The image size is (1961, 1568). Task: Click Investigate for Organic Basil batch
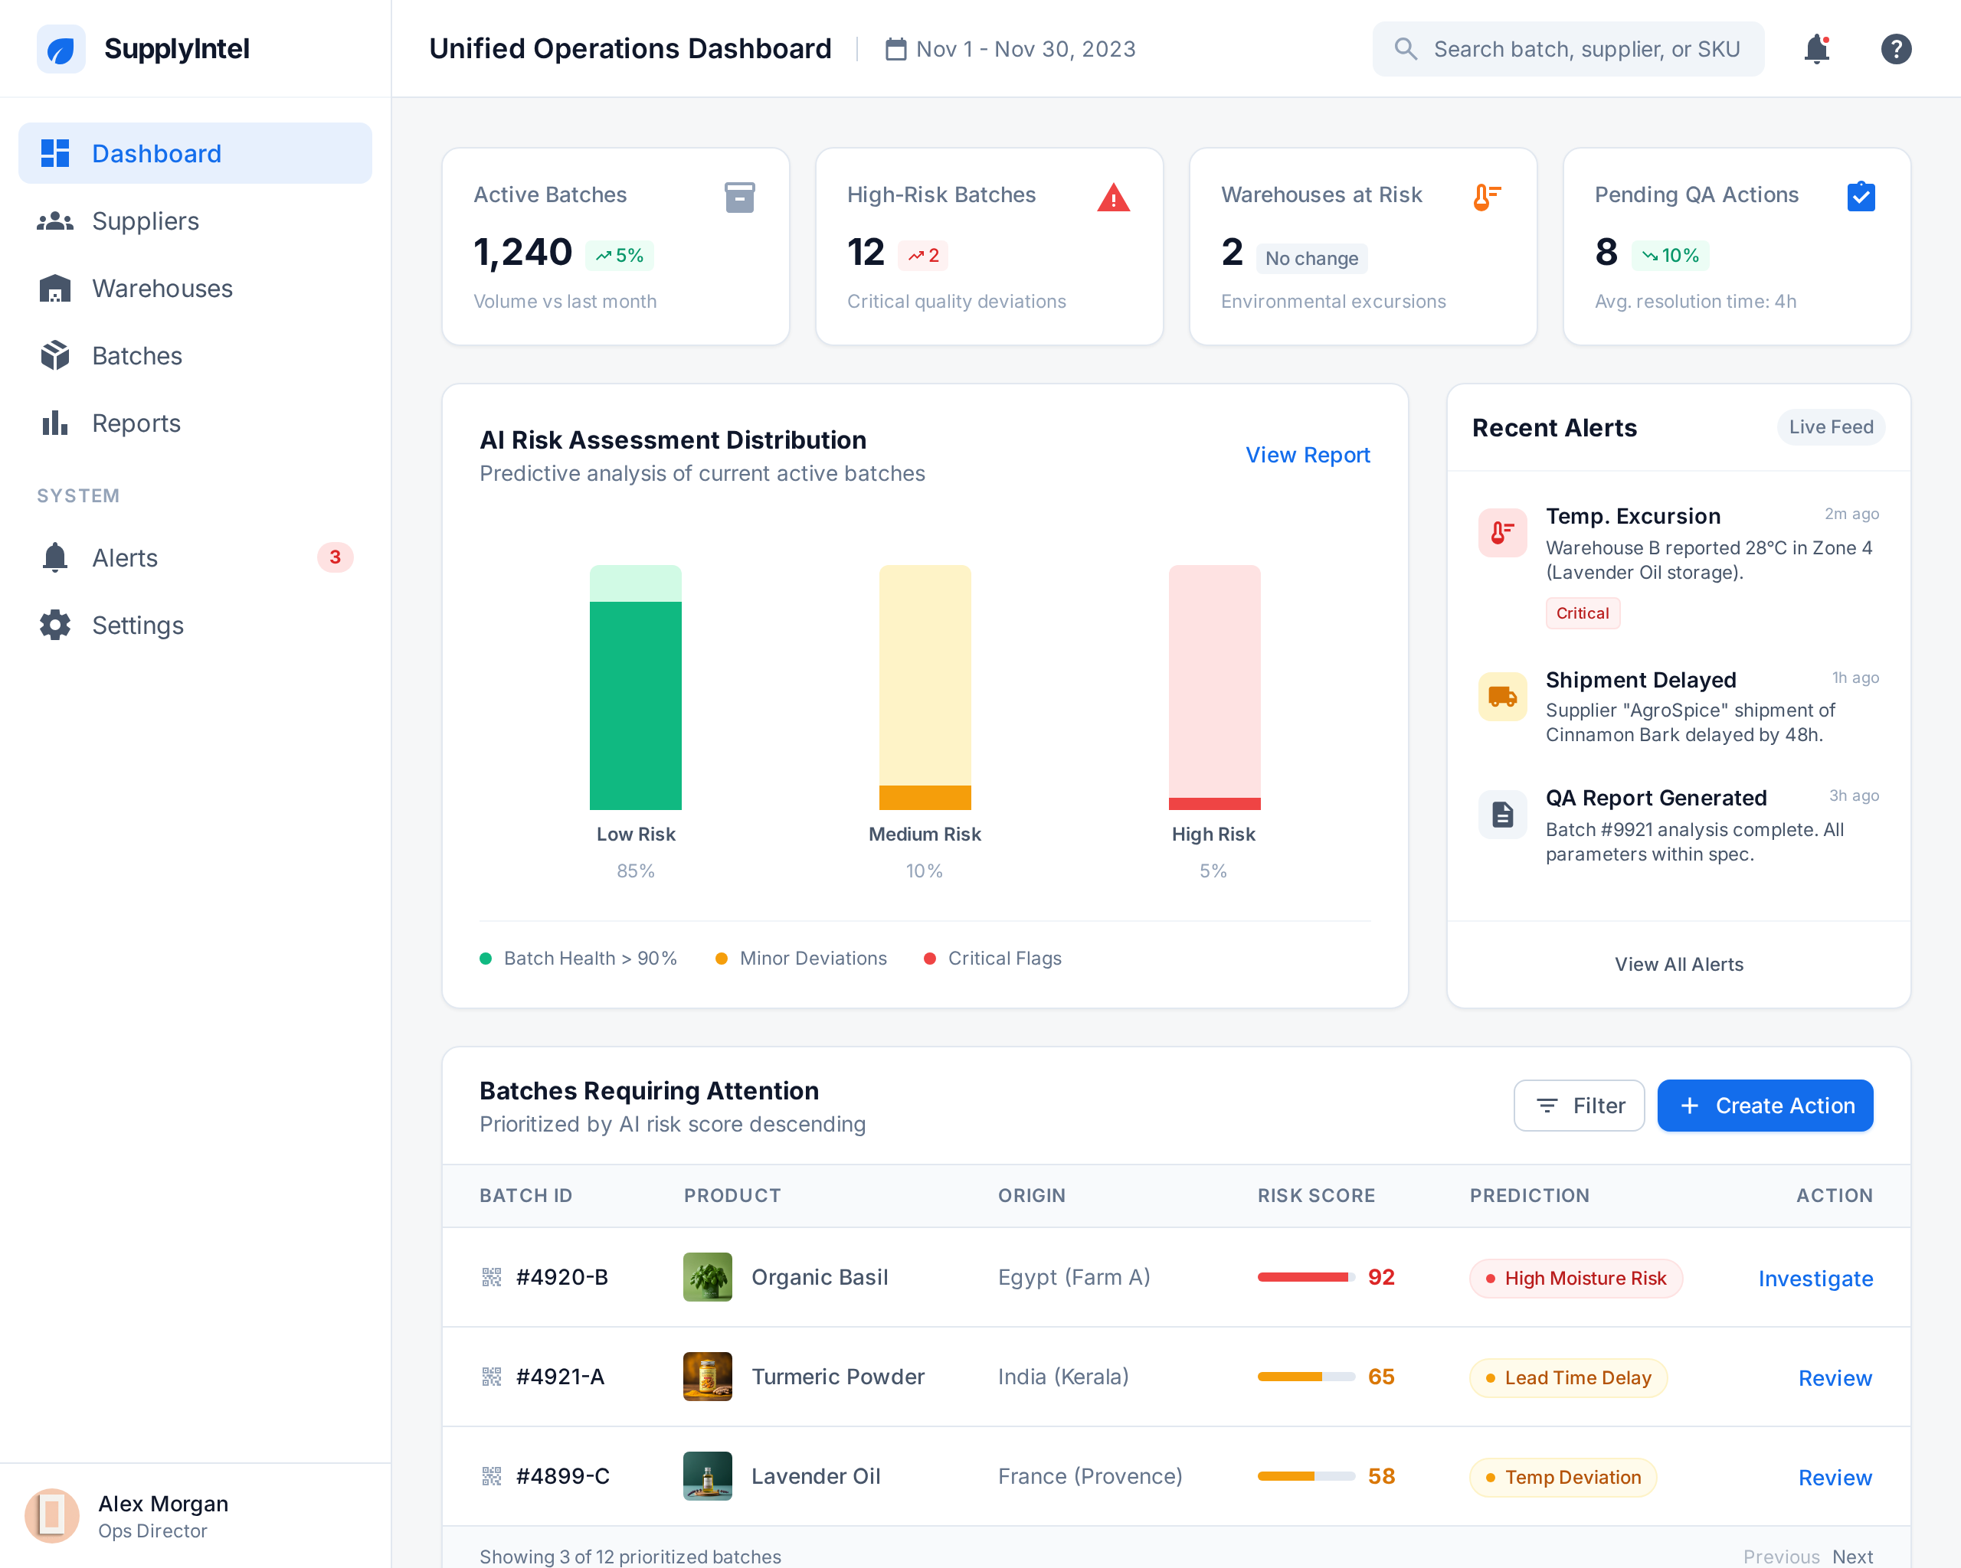coord(1815,1278)
